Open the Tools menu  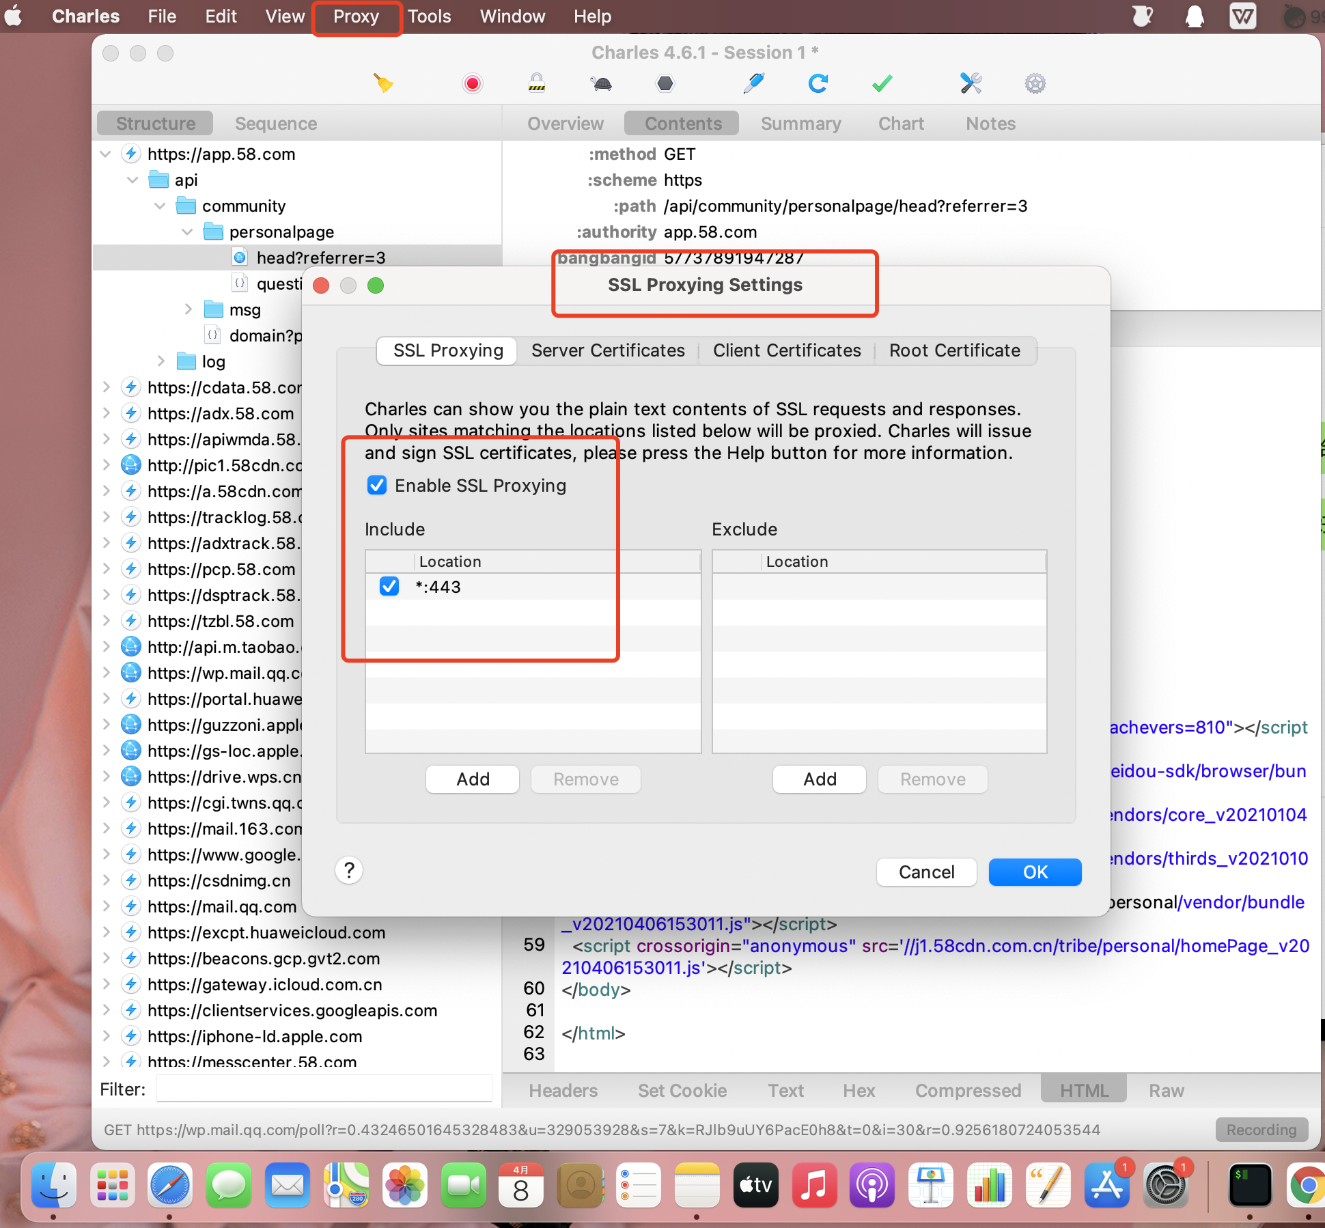click(x=429, y=16)
